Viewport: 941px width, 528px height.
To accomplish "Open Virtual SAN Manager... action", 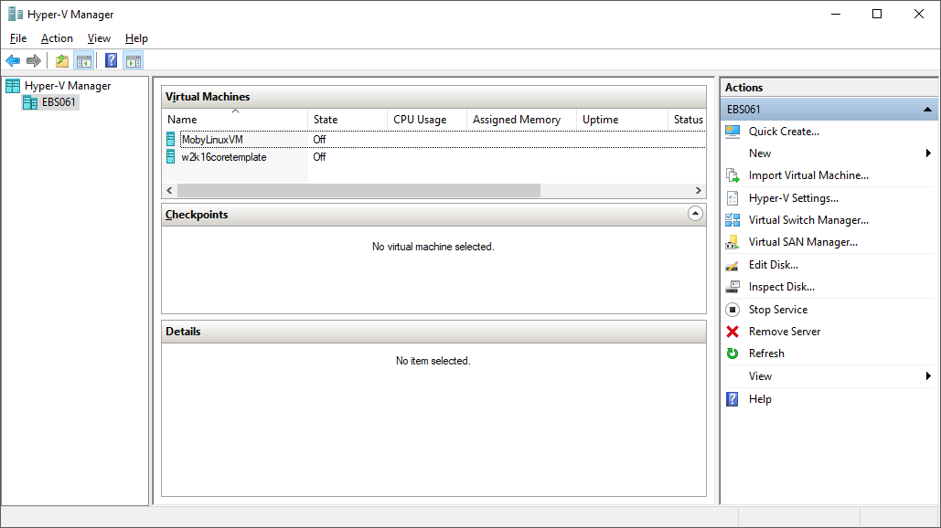I will coord(803,242).
